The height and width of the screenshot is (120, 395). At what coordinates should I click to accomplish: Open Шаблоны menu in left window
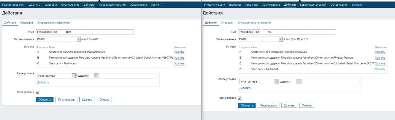[x=34, y=5]
